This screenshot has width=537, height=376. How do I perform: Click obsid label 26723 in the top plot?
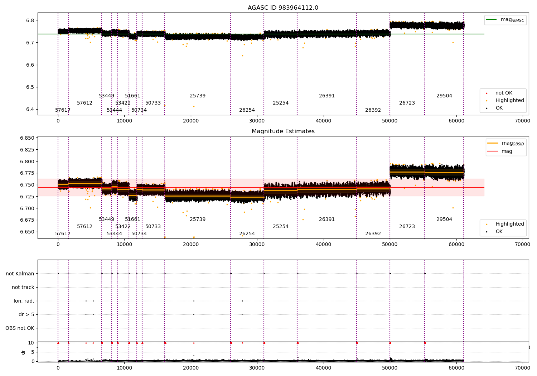pyautogui.click(x=407, y=103)
